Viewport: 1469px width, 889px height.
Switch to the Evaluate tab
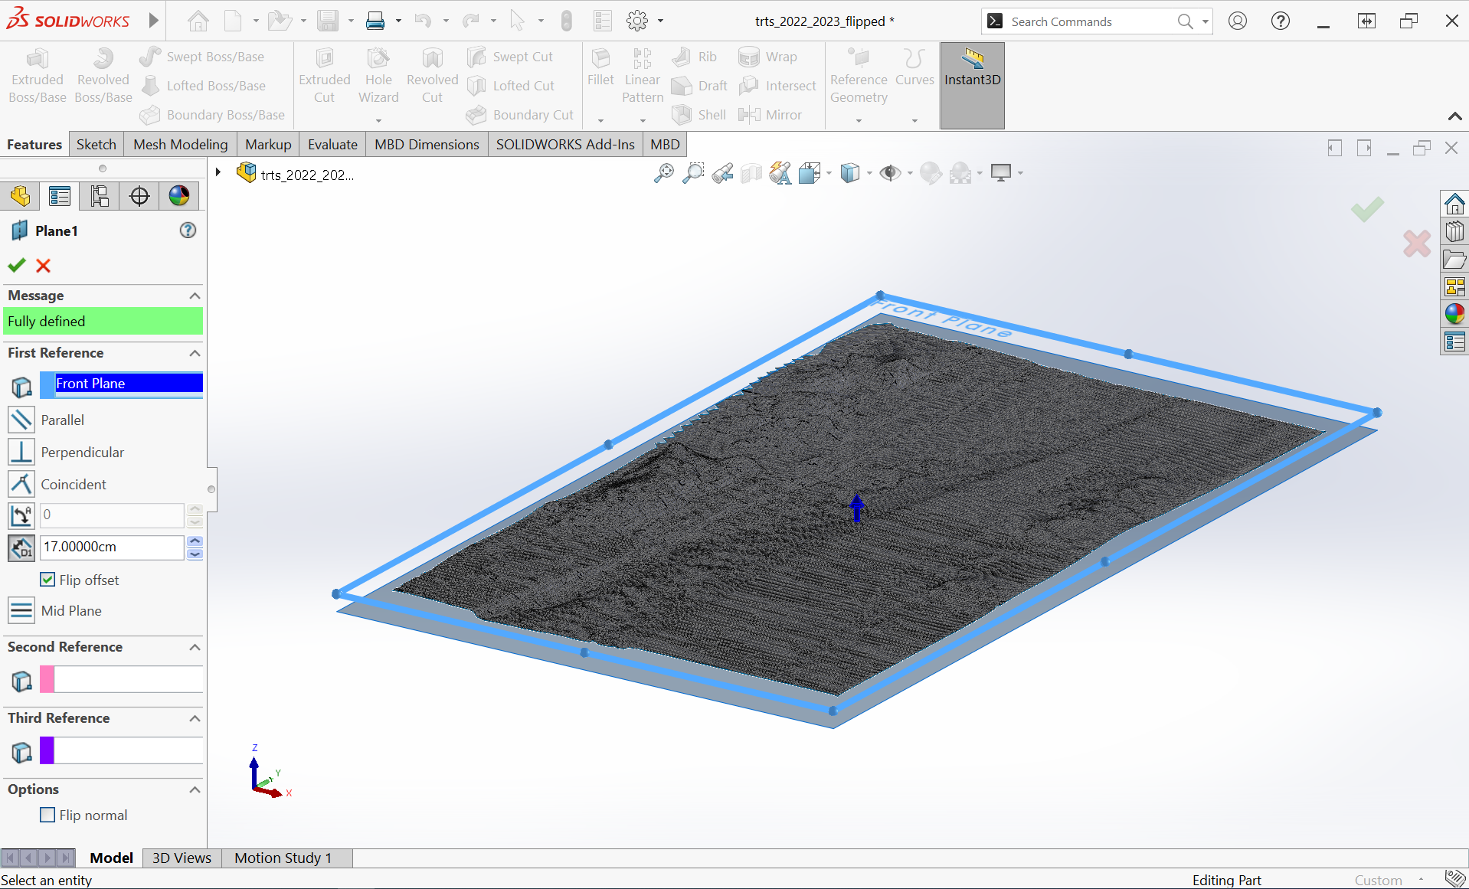(x=332, y=144)
